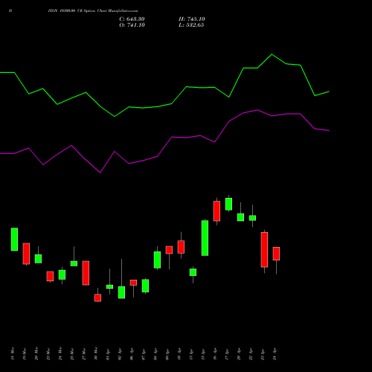Click the 01 Apr date label
This screenshot has height=372, width=372.
[x=108, y=354]
